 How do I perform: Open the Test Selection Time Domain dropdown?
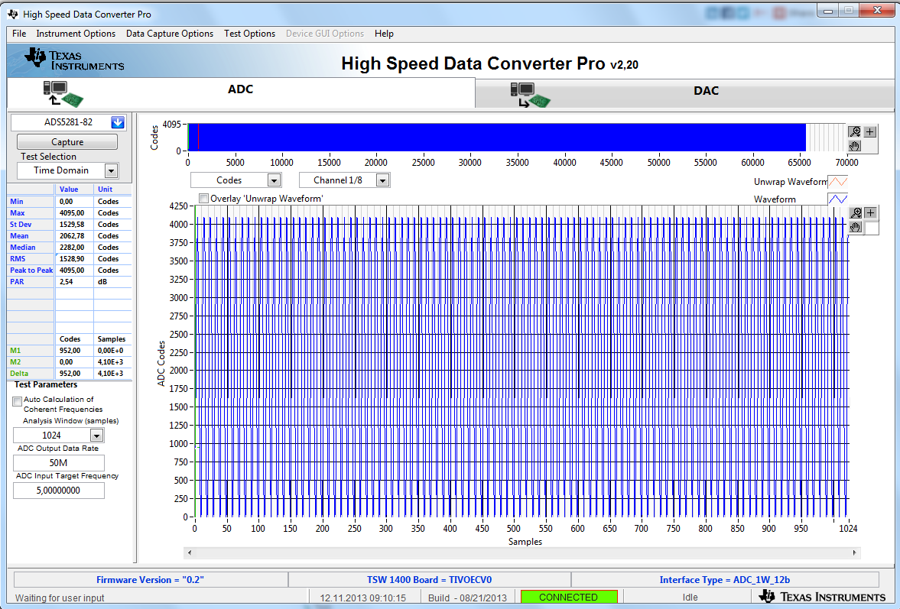pos(111,171)
